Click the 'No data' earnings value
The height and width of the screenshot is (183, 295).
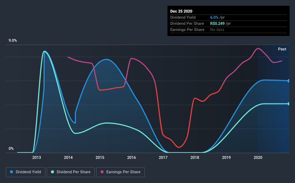pos(217,30)
